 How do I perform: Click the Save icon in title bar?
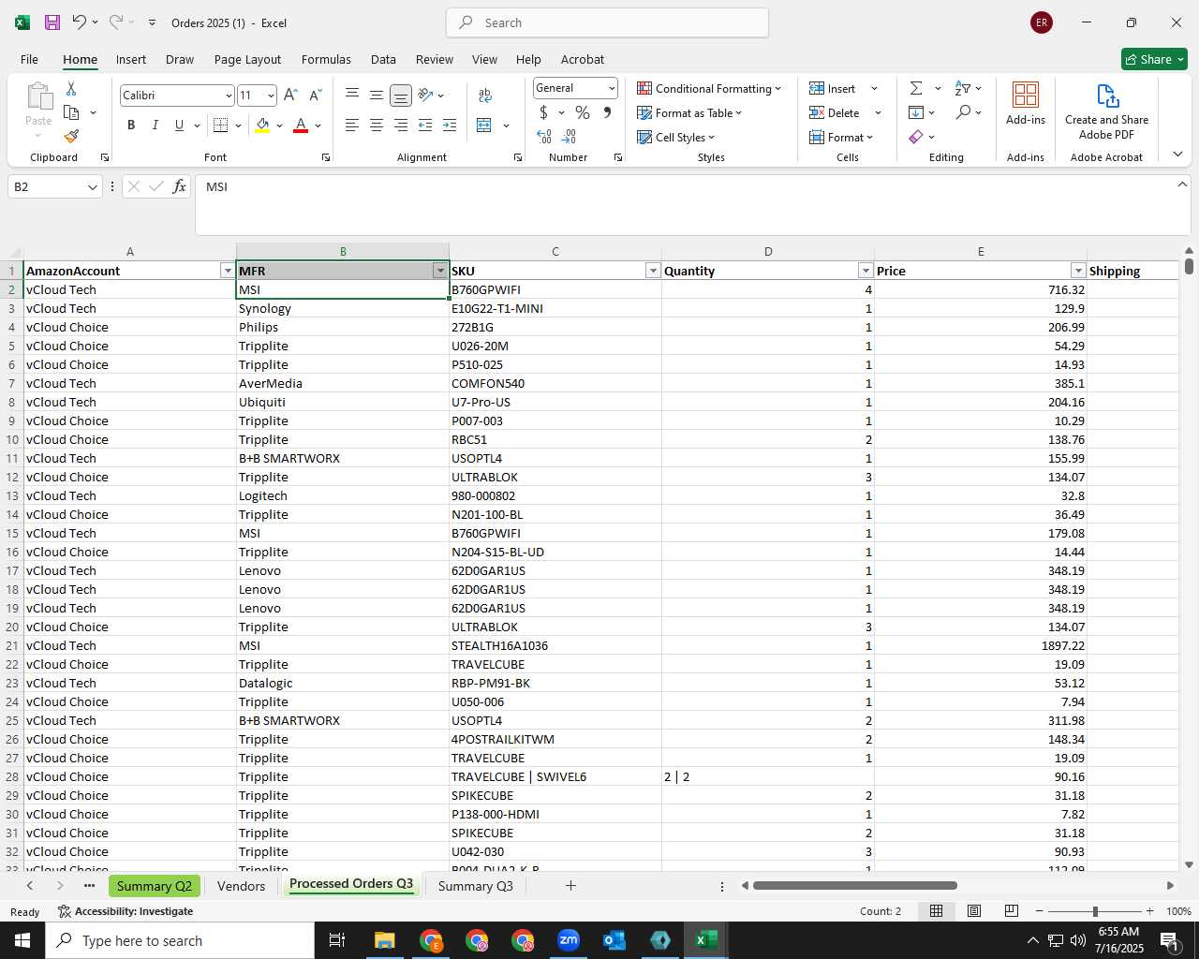click(52, 22)
